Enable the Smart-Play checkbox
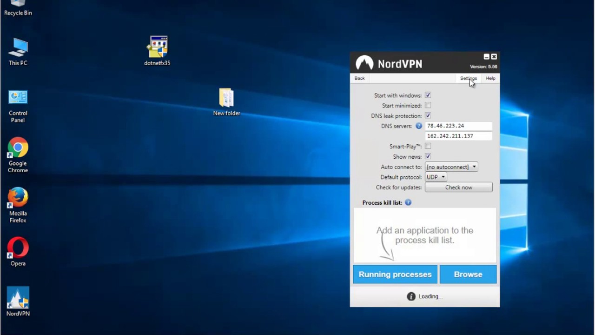 (x=428, y=147)
